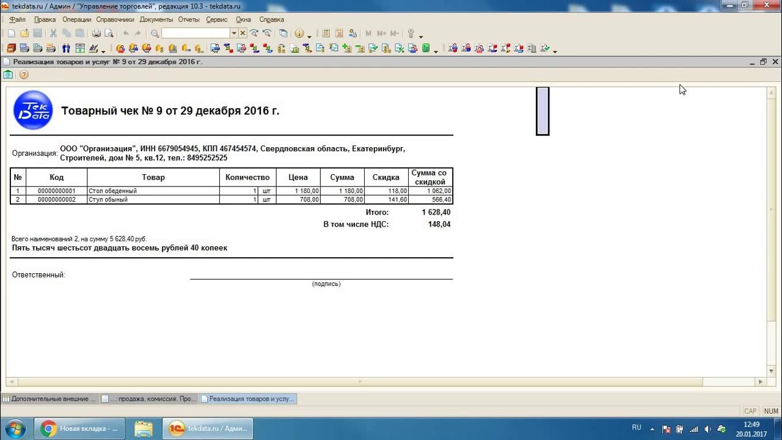782x440 pixels.
Task: Switch to the 'Реализация товаров и услу...' tab
Action: point(248,398)
